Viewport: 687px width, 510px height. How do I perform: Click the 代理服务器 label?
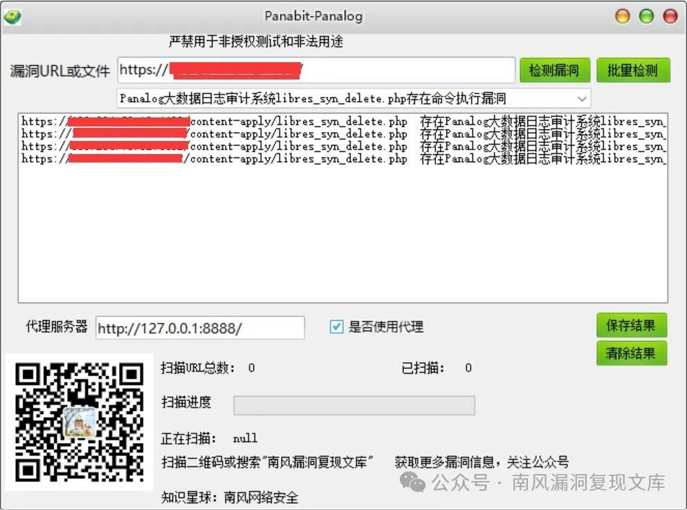coord(57,327)
